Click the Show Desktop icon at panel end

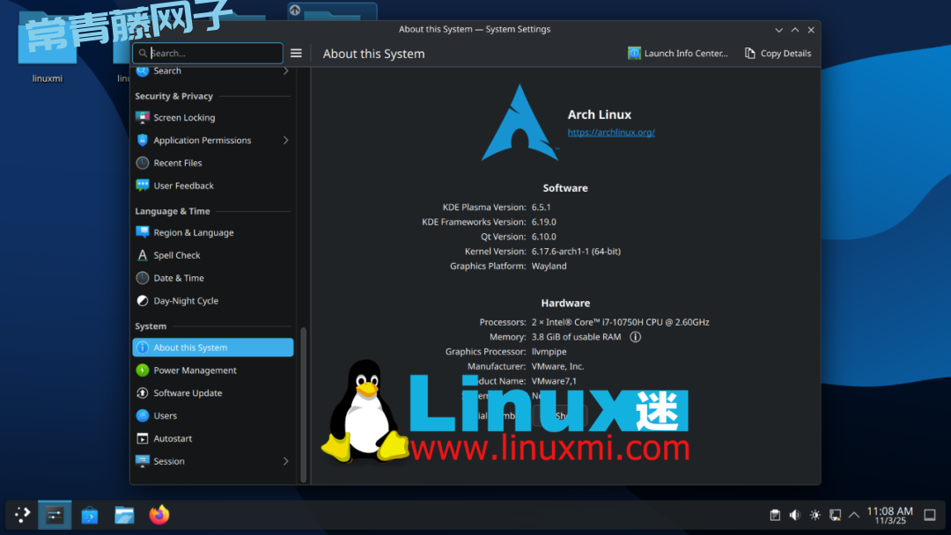pos(930,515)
